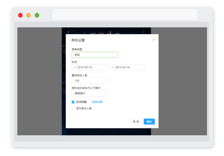Open the start date picker 2019-09-16
224x156 pixels.
coord(90,67)
